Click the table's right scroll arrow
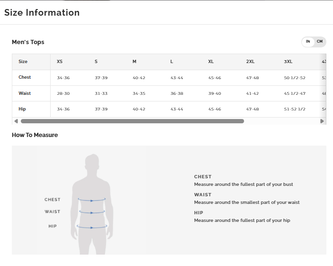The height and width of the screenshot is (266, 333). coord(322,121)
